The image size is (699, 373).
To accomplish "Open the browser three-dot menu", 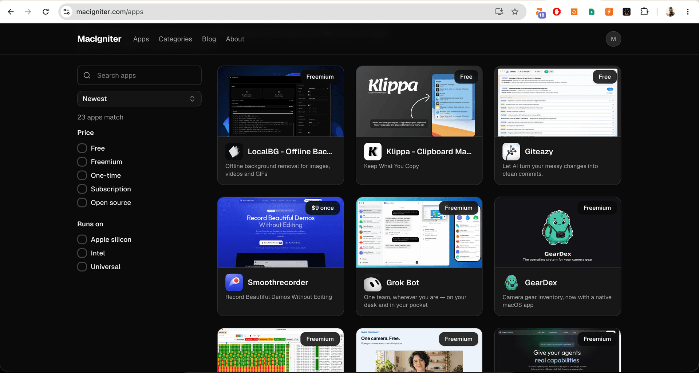I will pos(688,12).
